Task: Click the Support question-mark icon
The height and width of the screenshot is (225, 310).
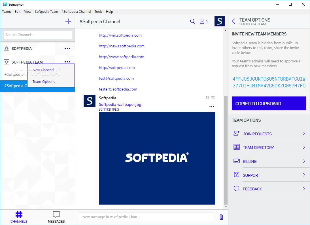Action: pyautogui.click(x=236, y=174)
